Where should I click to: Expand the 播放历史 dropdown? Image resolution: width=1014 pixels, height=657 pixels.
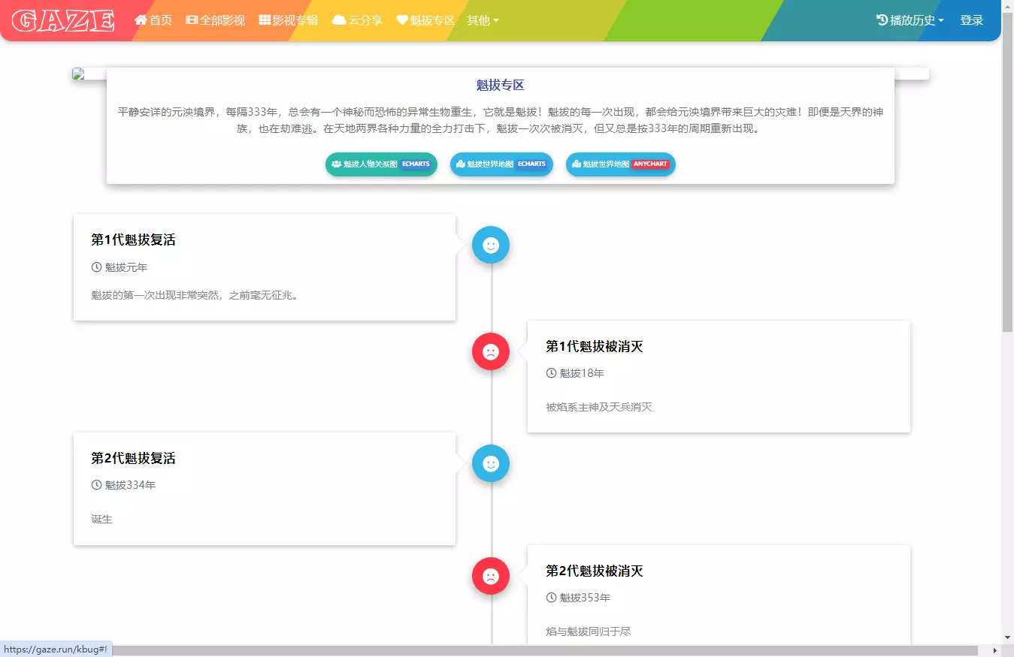click(x=910, y=20)
